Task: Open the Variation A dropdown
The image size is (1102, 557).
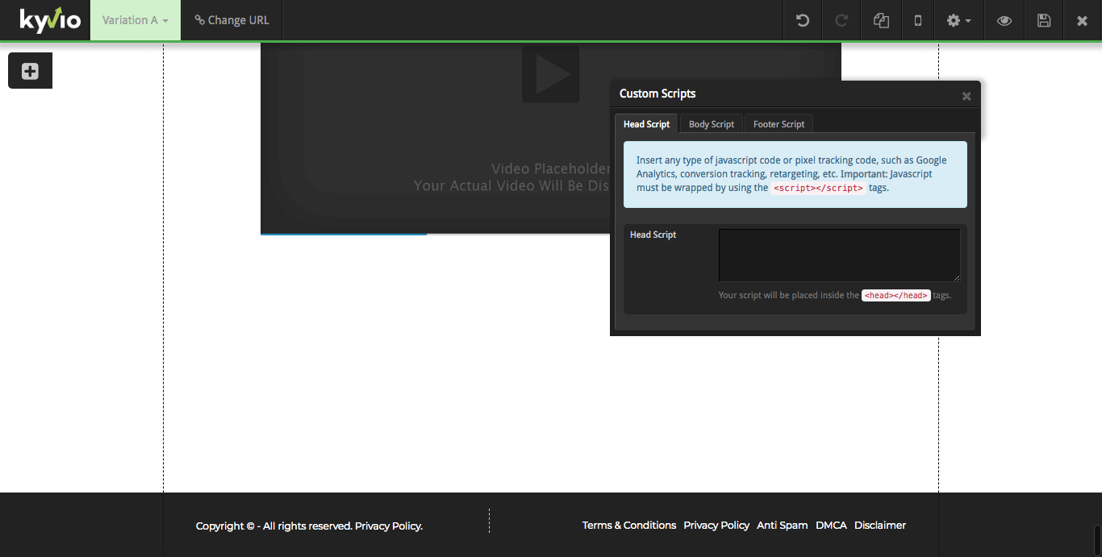Action: tap(136, 20)
